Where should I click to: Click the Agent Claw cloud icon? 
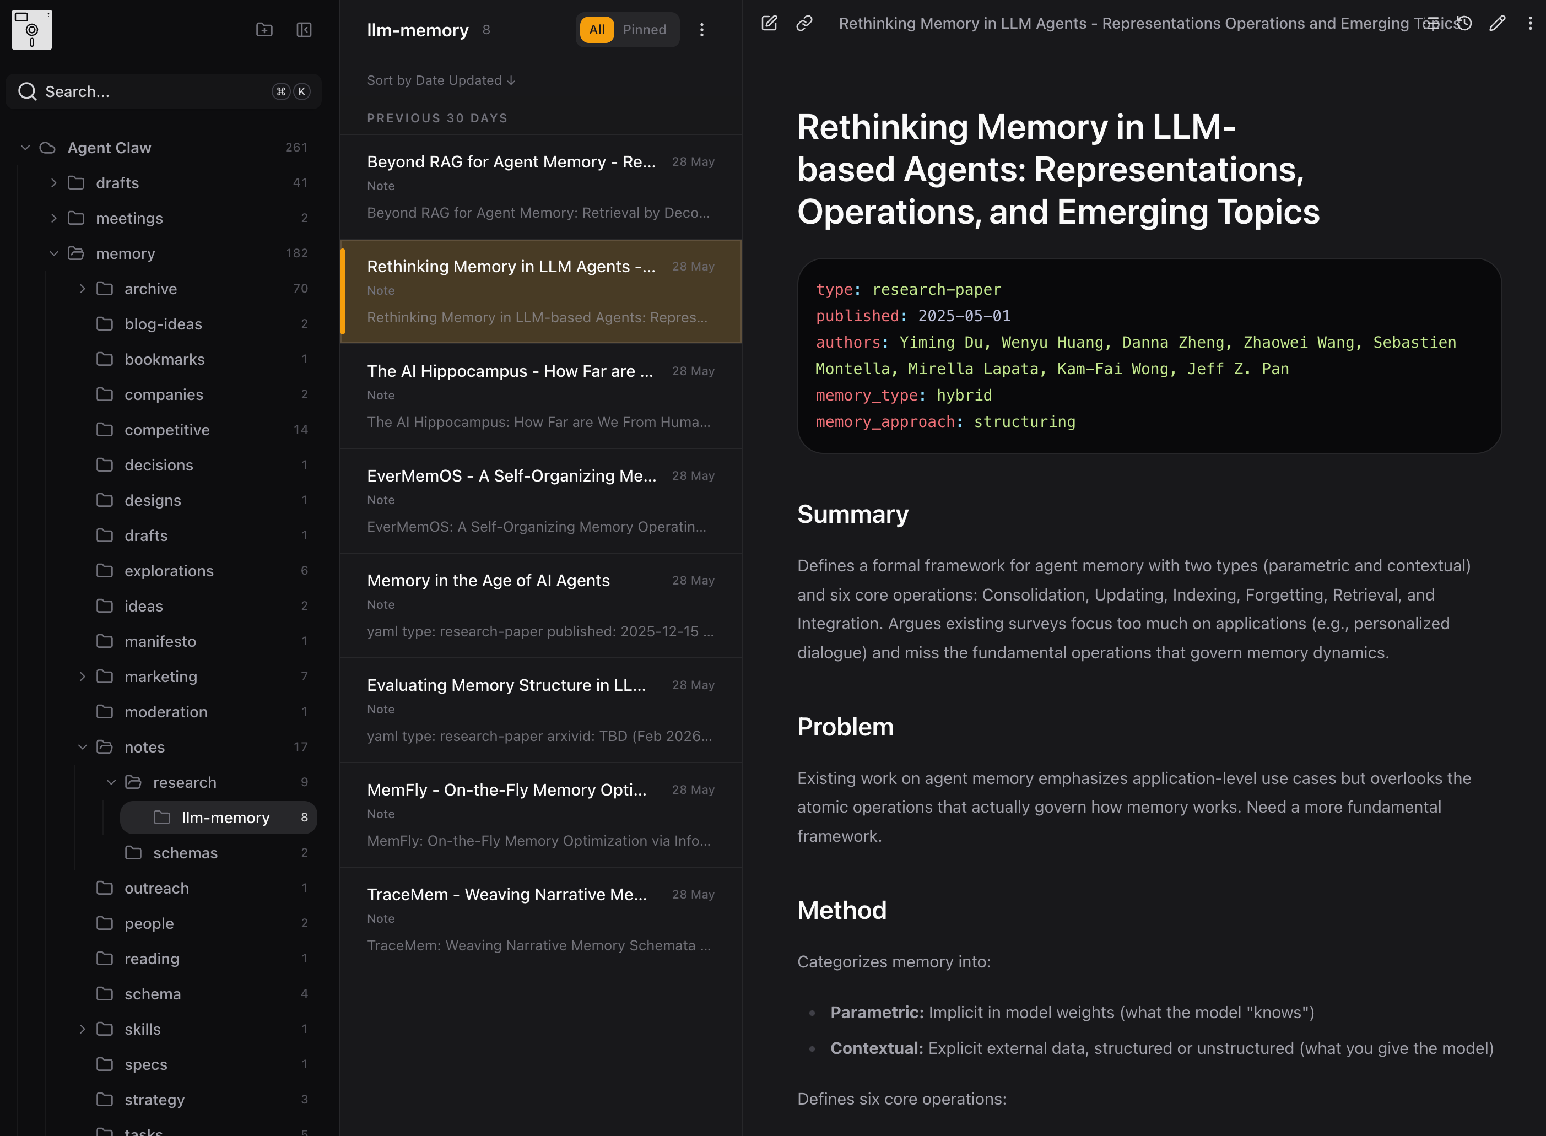47,148
